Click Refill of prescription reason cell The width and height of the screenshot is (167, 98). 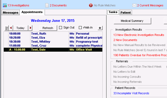(89, 38)
